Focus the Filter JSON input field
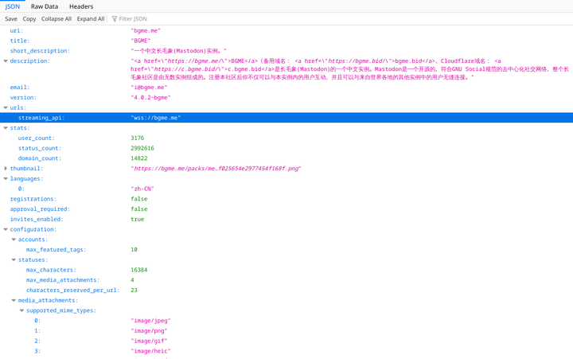The width and height of the screenshot is (573, 359). click(x=159, y=19)
